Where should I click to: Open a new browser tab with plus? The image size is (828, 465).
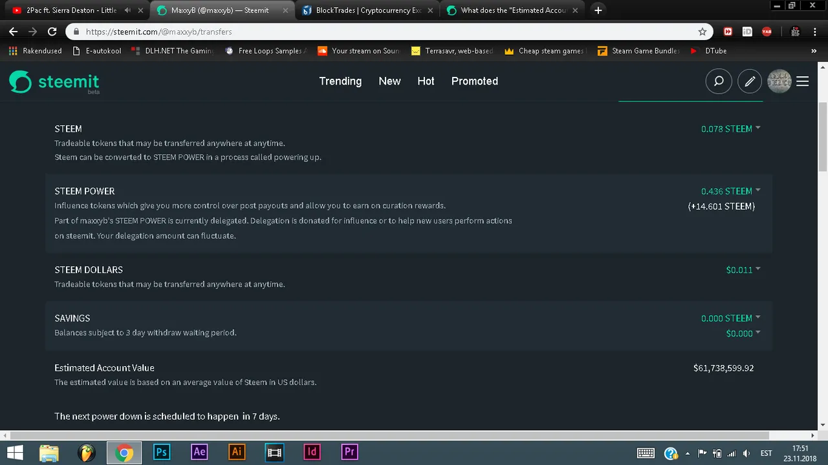pos(598,10)
